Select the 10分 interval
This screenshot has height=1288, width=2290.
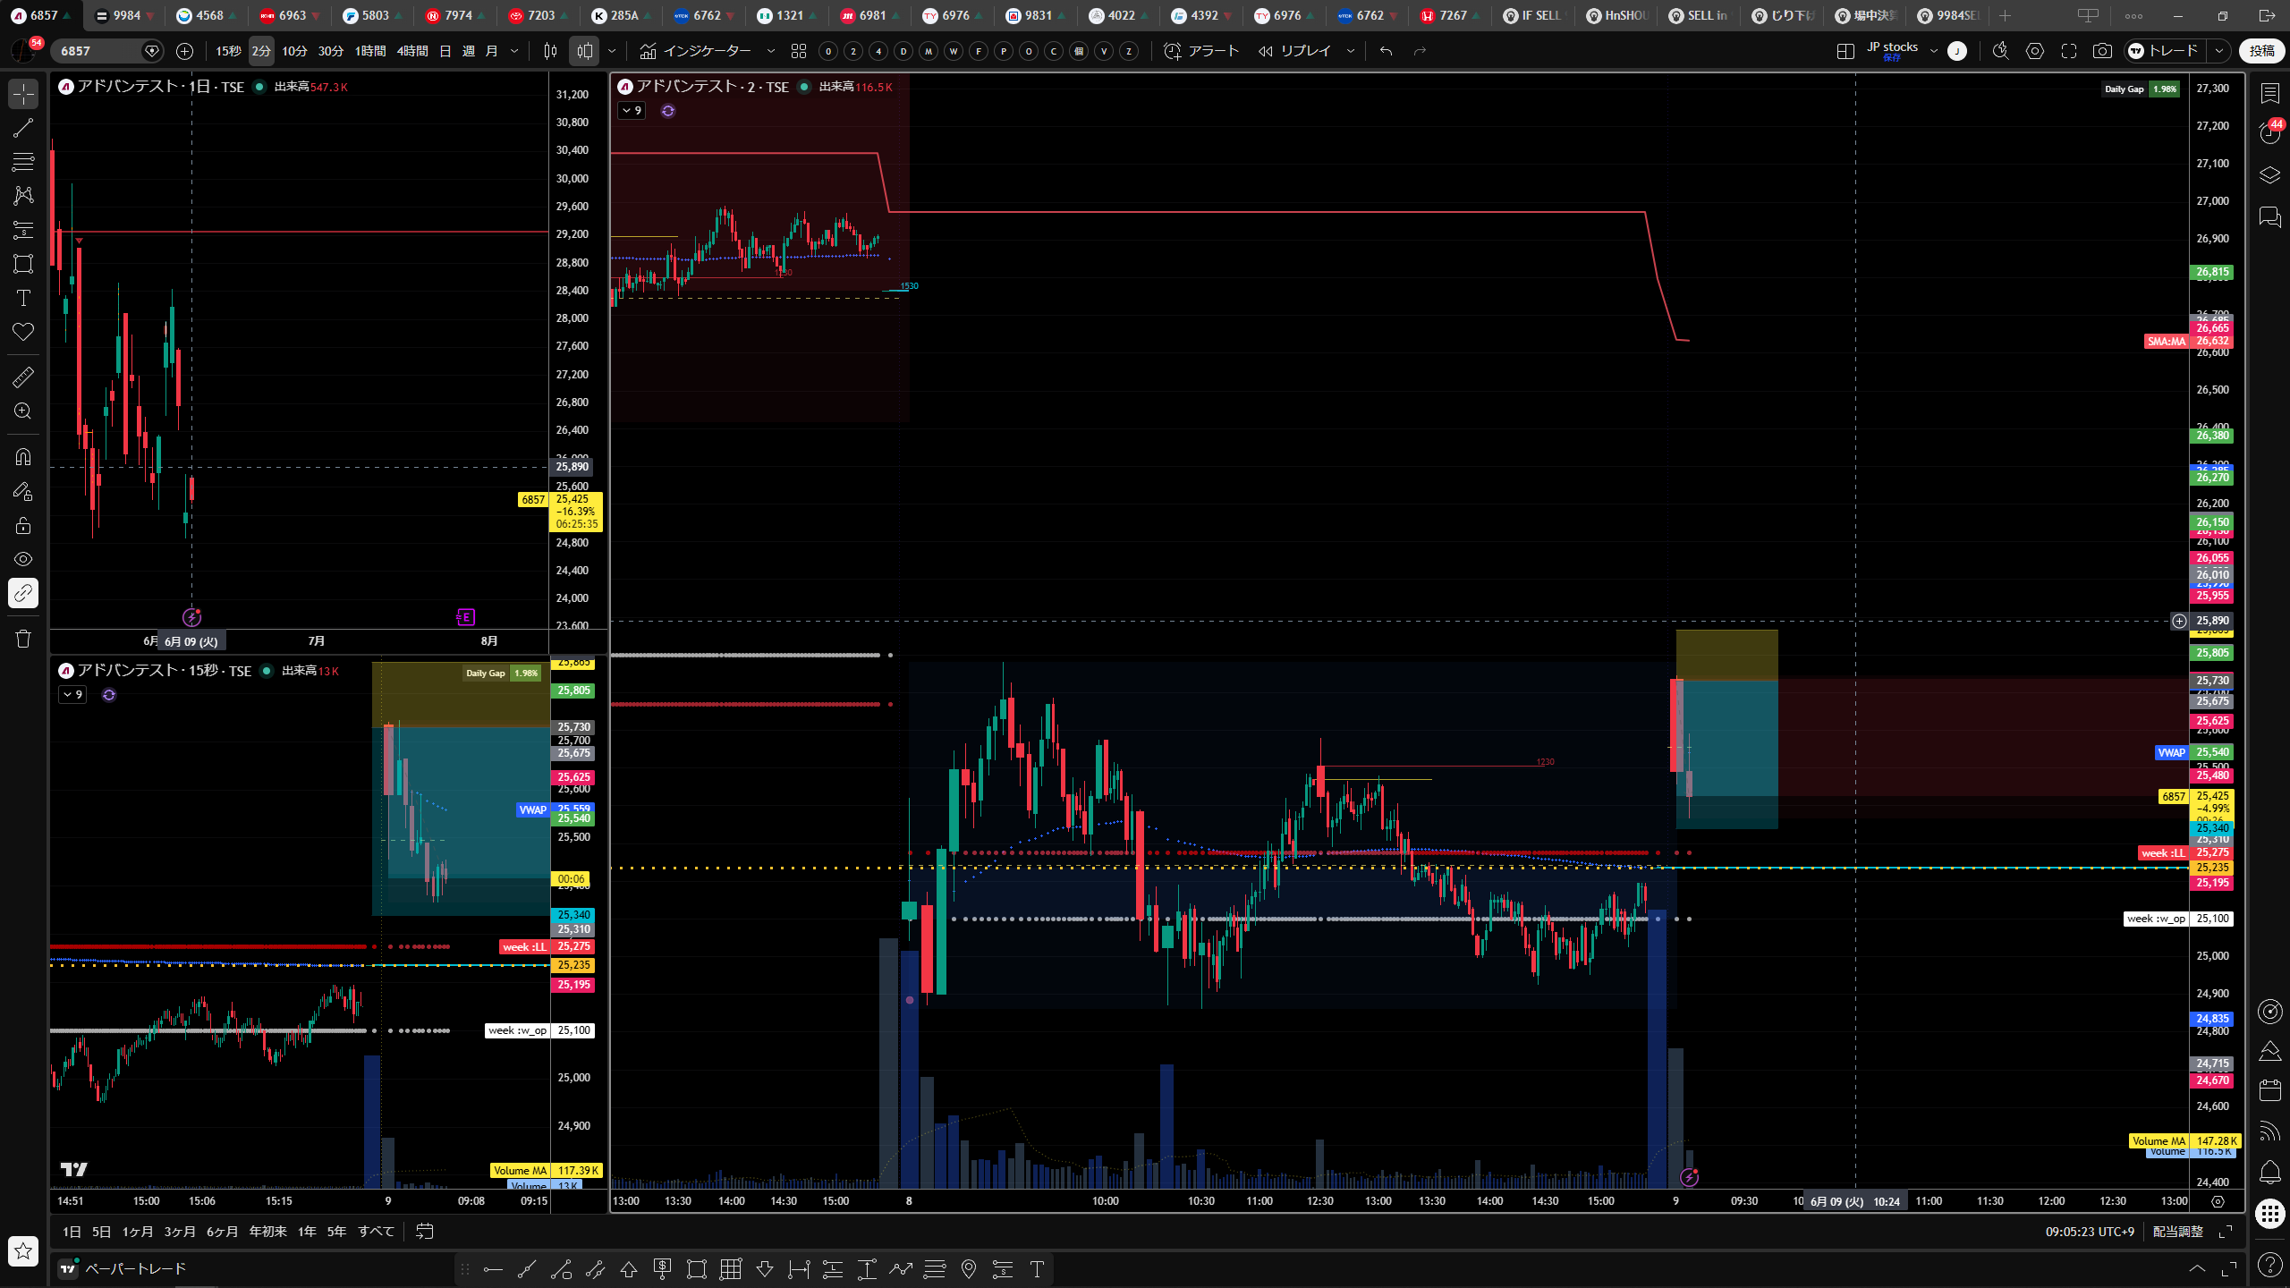tap(294, 51)
